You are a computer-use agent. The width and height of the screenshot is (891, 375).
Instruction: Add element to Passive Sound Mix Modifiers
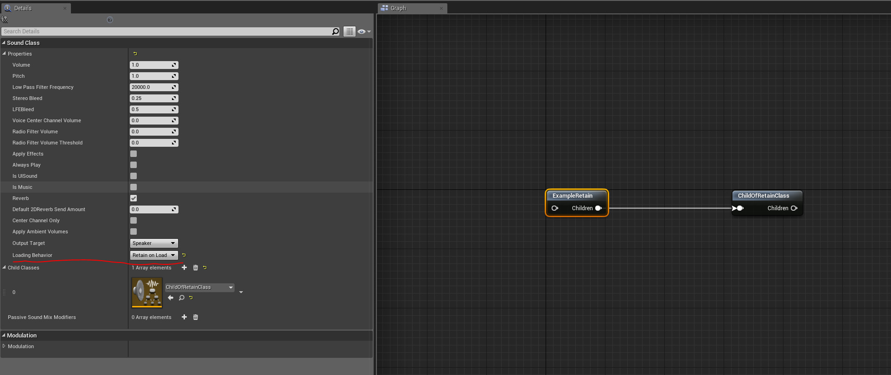(x=184, y=317)
